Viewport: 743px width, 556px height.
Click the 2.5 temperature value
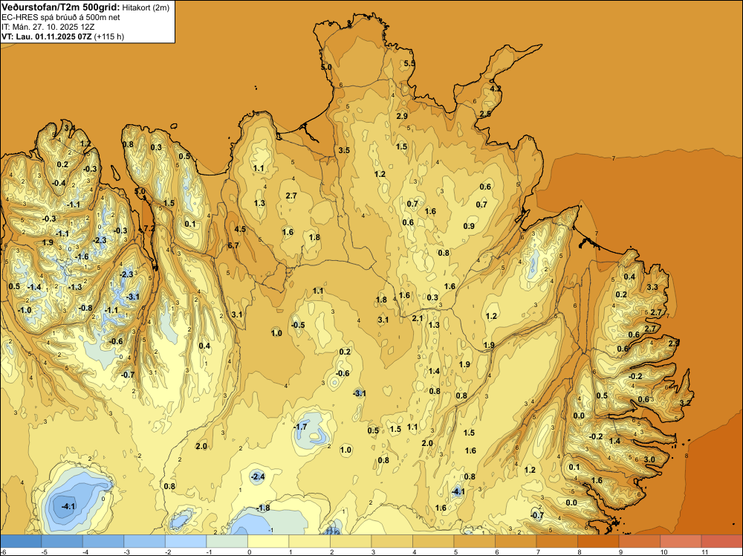(x=485, y=114)
